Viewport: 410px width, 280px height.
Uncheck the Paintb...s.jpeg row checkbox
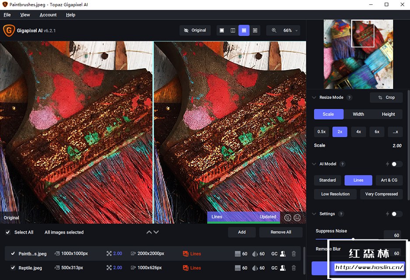click(13, 253)
